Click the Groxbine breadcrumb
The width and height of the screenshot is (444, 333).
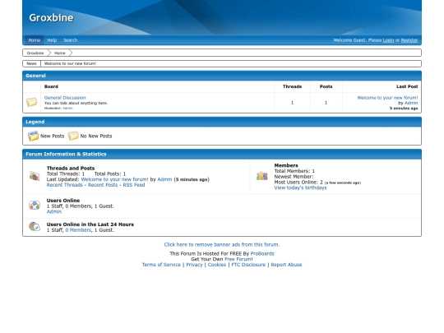click(35, 53)
